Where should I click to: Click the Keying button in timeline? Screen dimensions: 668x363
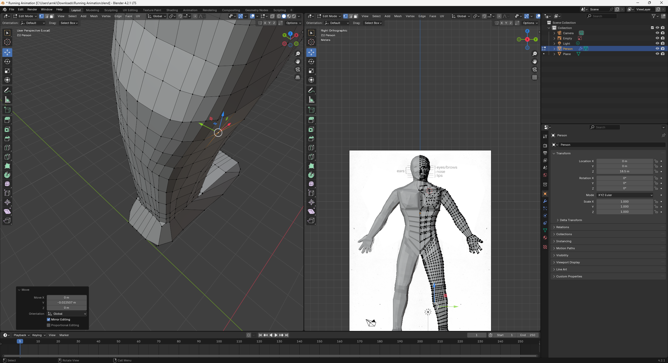coord(39,335)
